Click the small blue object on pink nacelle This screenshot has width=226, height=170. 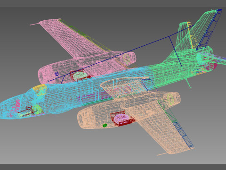tap(57, 74)
